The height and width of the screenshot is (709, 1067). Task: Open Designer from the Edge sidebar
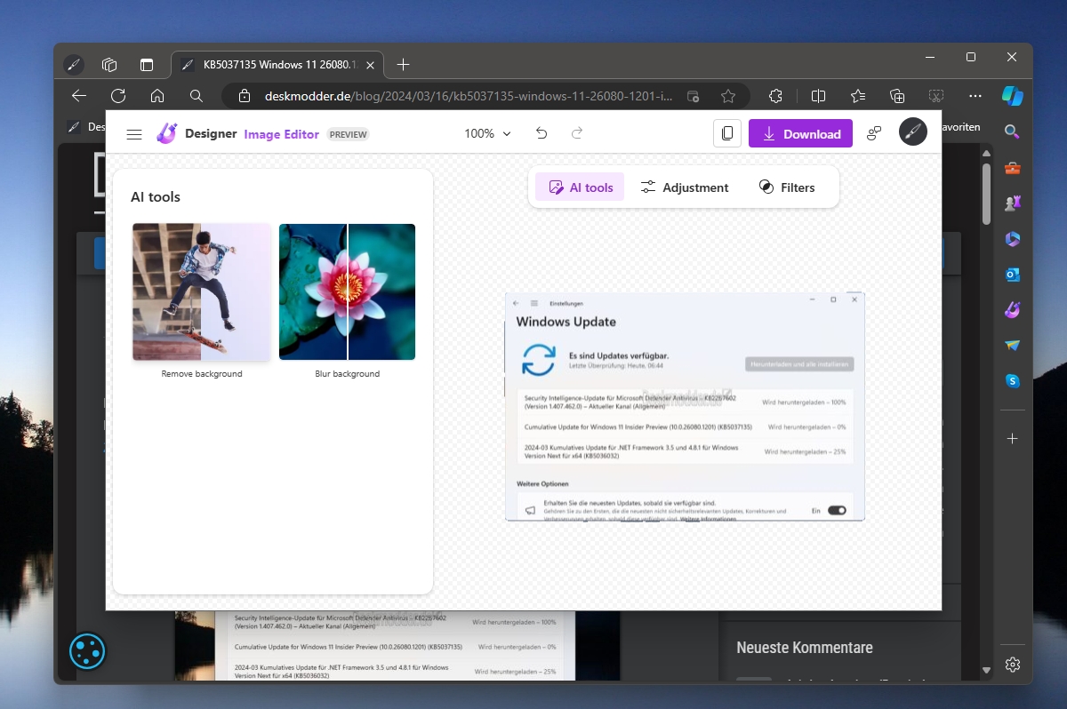[x=1012, y=310]
